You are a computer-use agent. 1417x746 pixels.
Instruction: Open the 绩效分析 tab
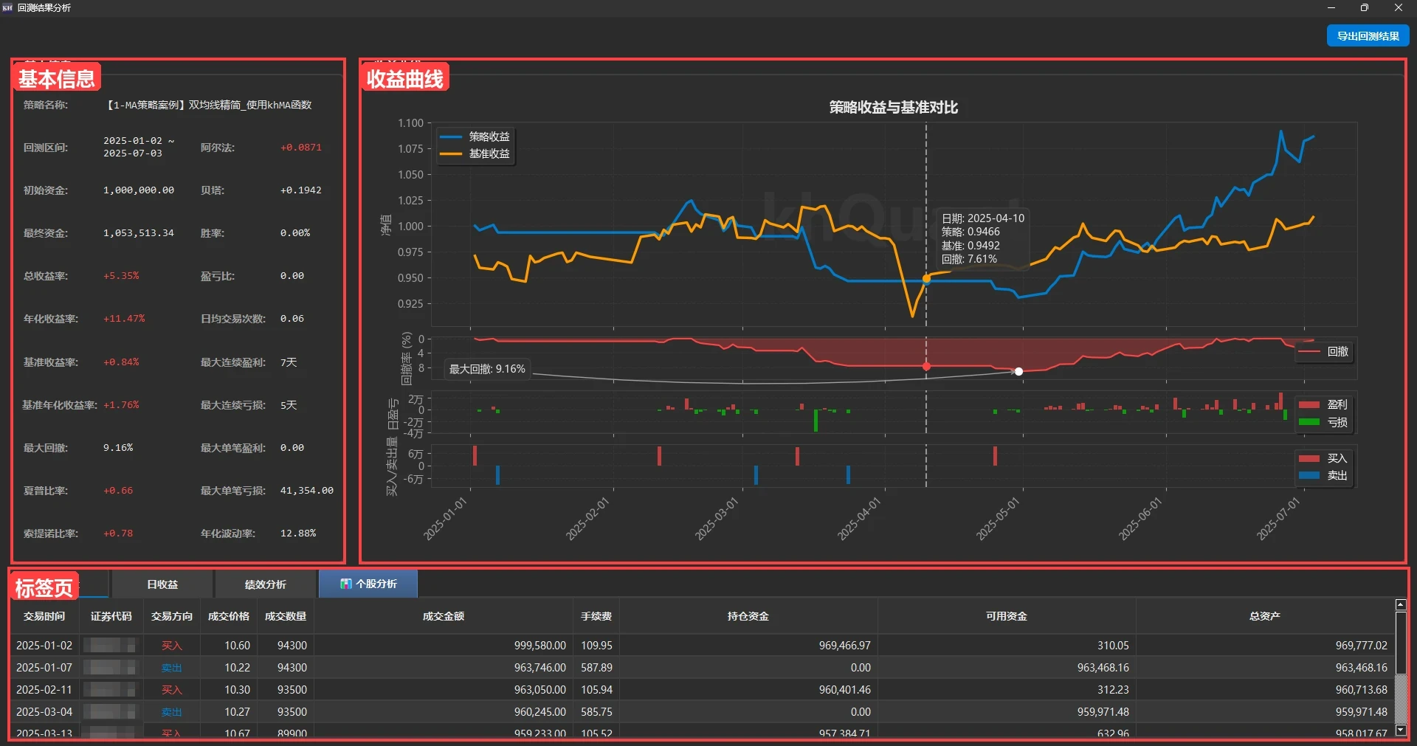pos(266,584)
